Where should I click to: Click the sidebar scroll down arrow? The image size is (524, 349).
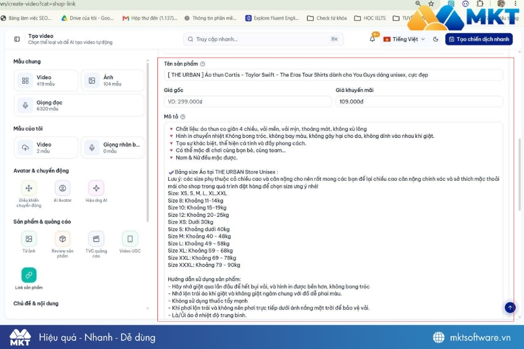(x=148, y=309)
